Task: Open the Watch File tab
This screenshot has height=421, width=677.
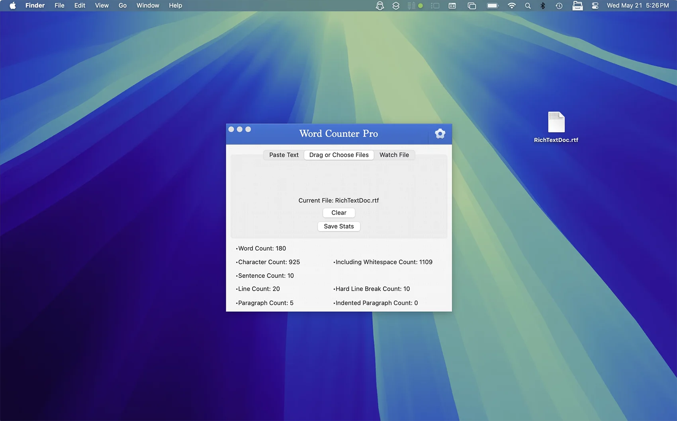Action: 394,155
